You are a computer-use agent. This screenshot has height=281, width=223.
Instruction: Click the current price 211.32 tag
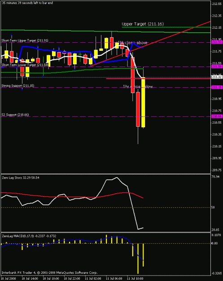pos(217,77)
